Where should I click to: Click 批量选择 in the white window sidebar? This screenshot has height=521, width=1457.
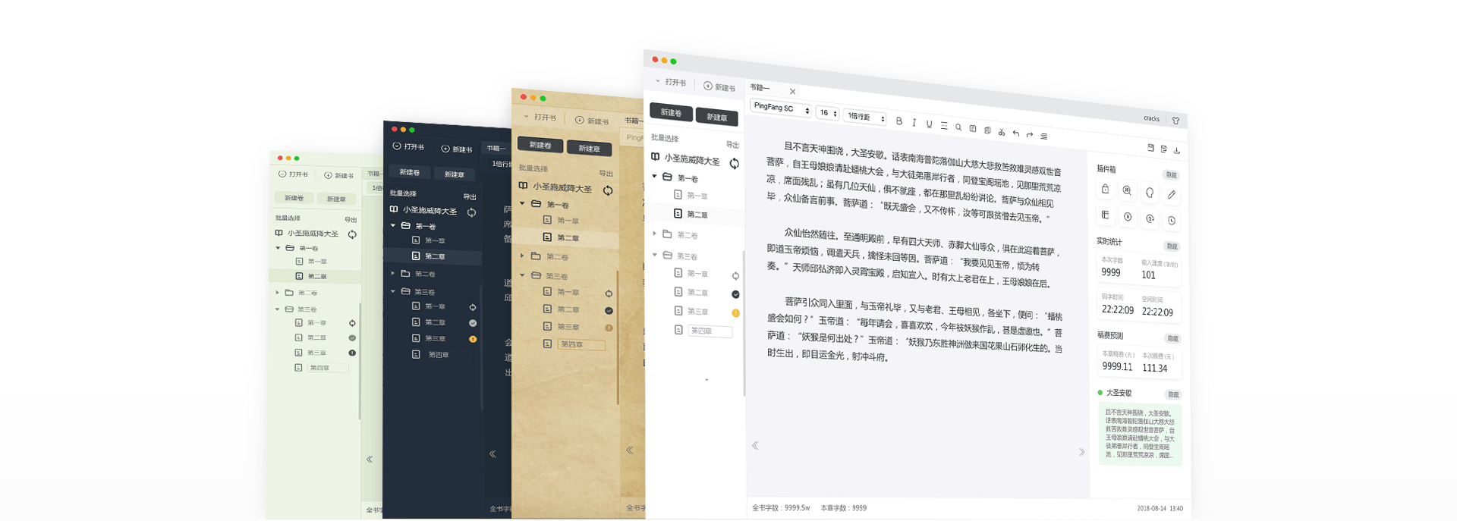tap(665, 138)
